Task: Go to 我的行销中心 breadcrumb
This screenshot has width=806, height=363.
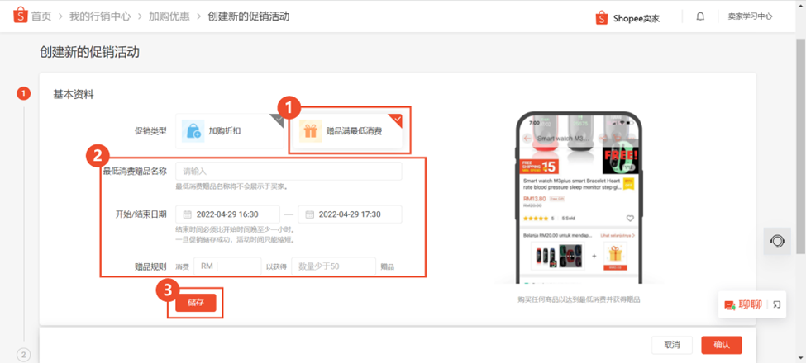Action: click(x=100, y=16)
